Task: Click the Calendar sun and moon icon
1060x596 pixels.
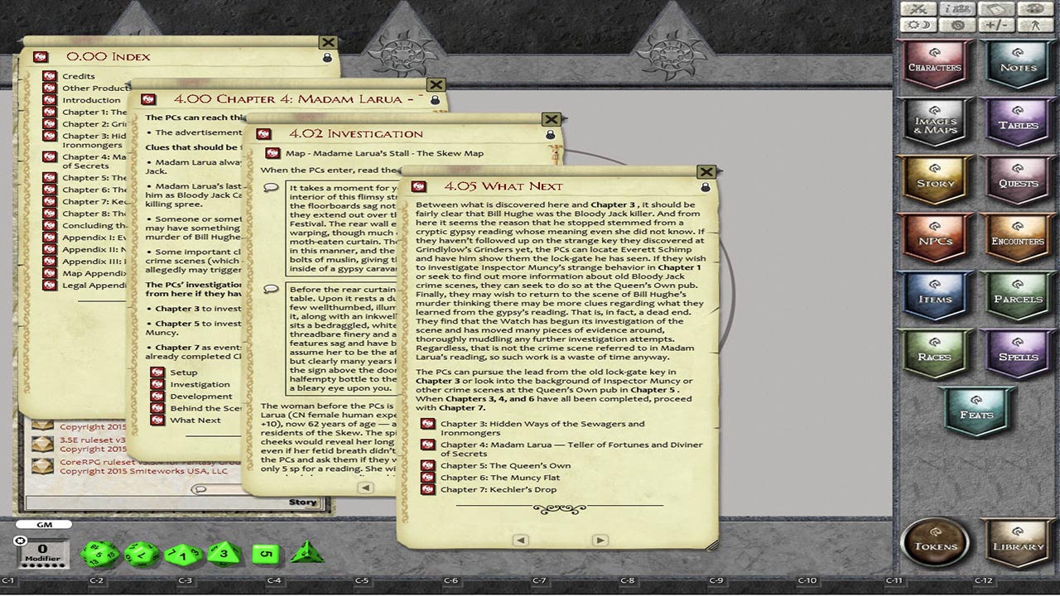Action: pos(918,25)
